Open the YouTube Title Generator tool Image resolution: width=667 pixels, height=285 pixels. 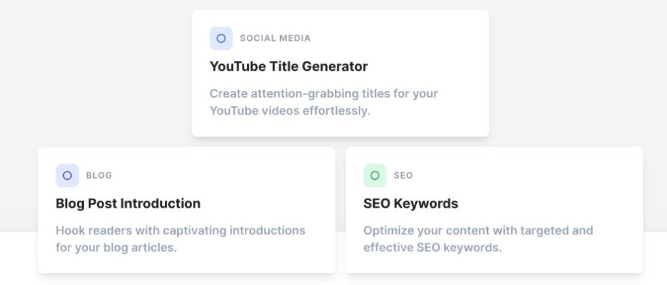pos(289,66)
